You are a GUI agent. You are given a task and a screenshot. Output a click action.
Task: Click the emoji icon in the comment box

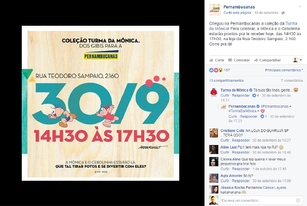coord(298,201)
